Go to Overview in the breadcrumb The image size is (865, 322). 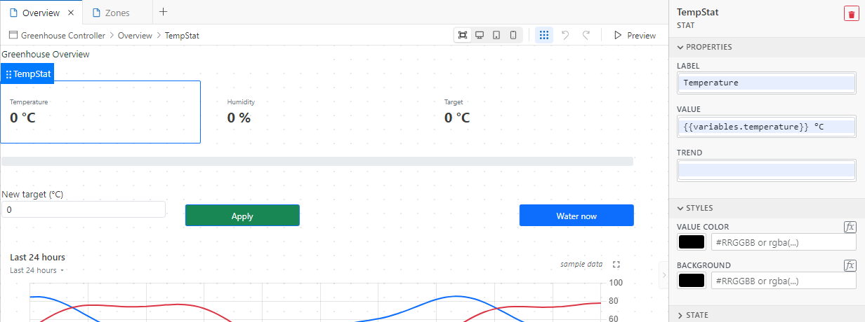[x=135, y=35]
